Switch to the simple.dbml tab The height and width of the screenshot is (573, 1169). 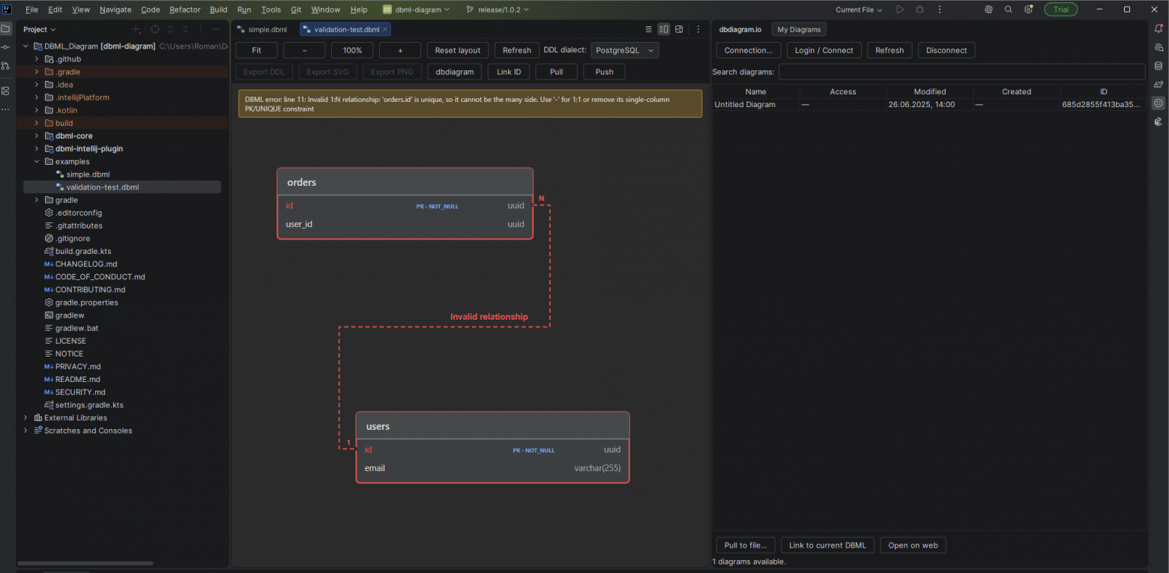point(262,29)
